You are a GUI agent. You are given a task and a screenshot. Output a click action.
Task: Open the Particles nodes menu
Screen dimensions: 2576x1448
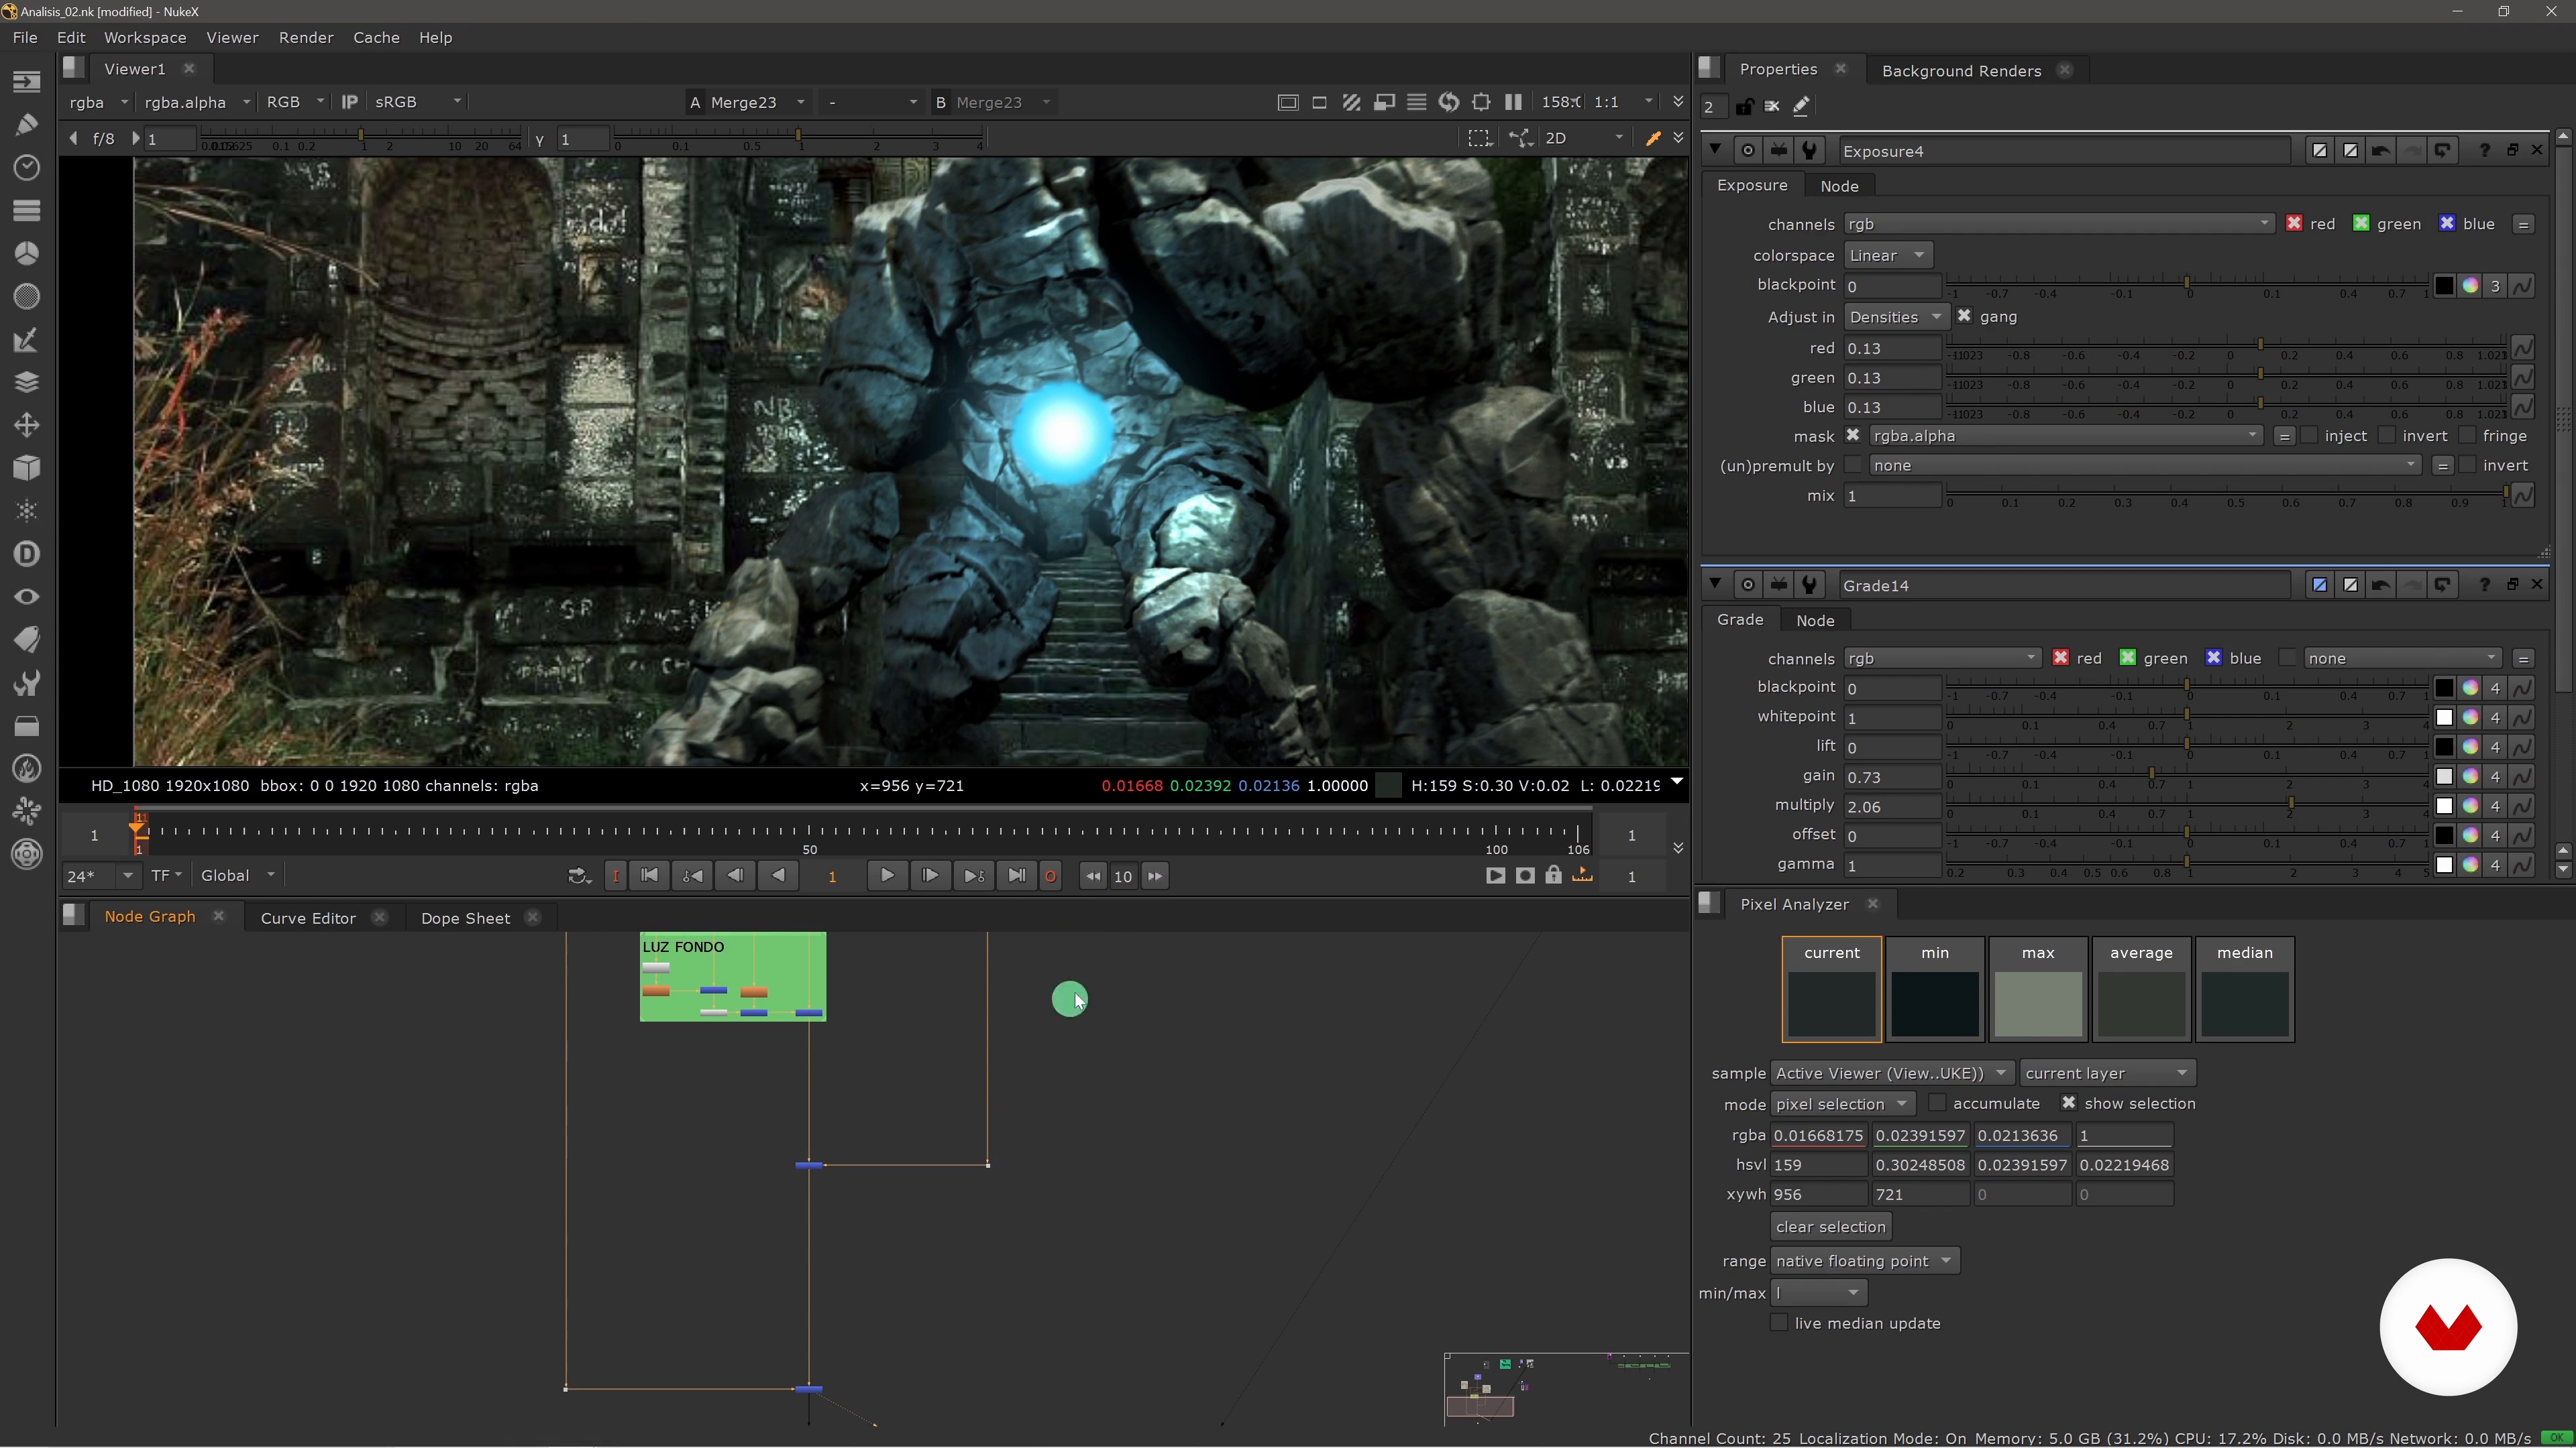[x=27, y=511]
